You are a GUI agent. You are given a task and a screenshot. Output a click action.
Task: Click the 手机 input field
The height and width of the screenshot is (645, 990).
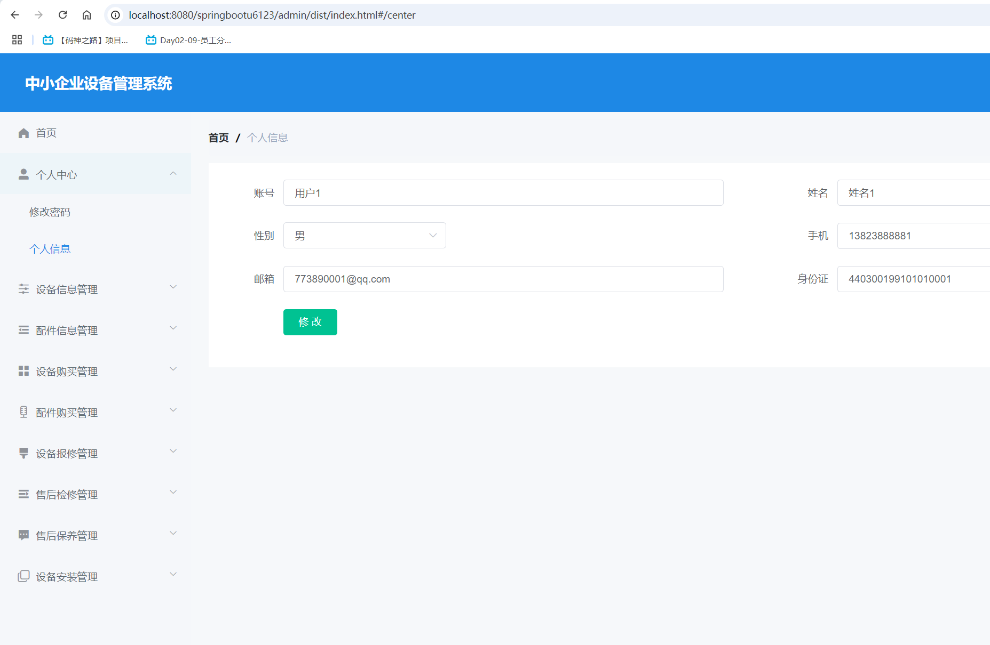914,236
